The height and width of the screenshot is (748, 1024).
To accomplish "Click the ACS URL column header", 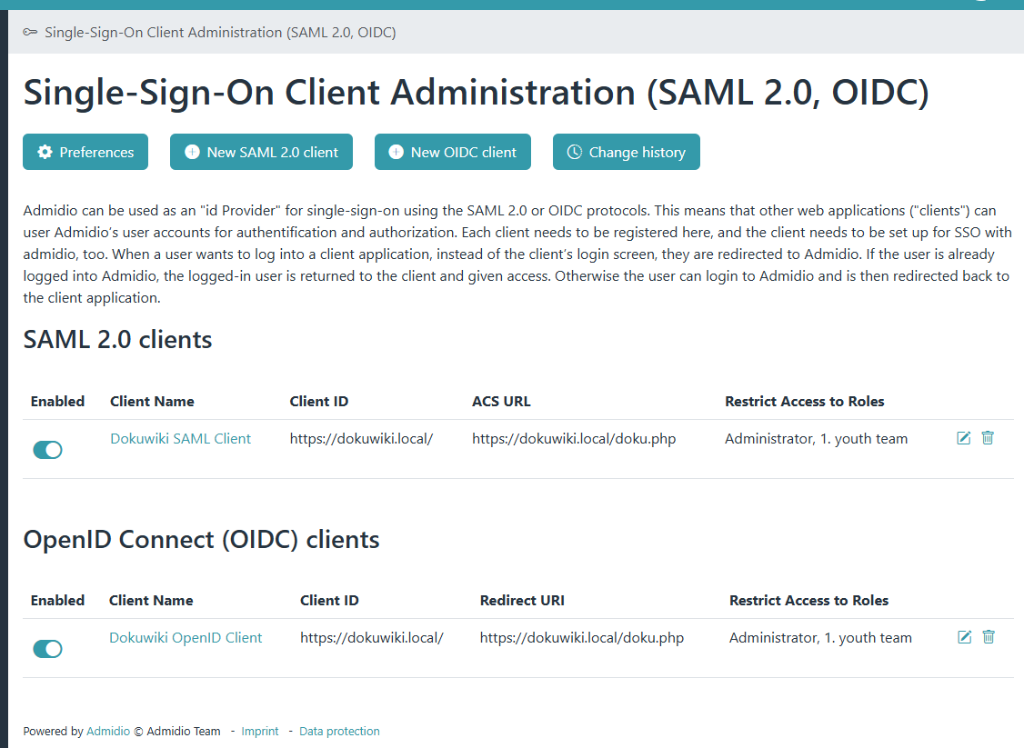I will pyautogui.click(x=501, y=401).
